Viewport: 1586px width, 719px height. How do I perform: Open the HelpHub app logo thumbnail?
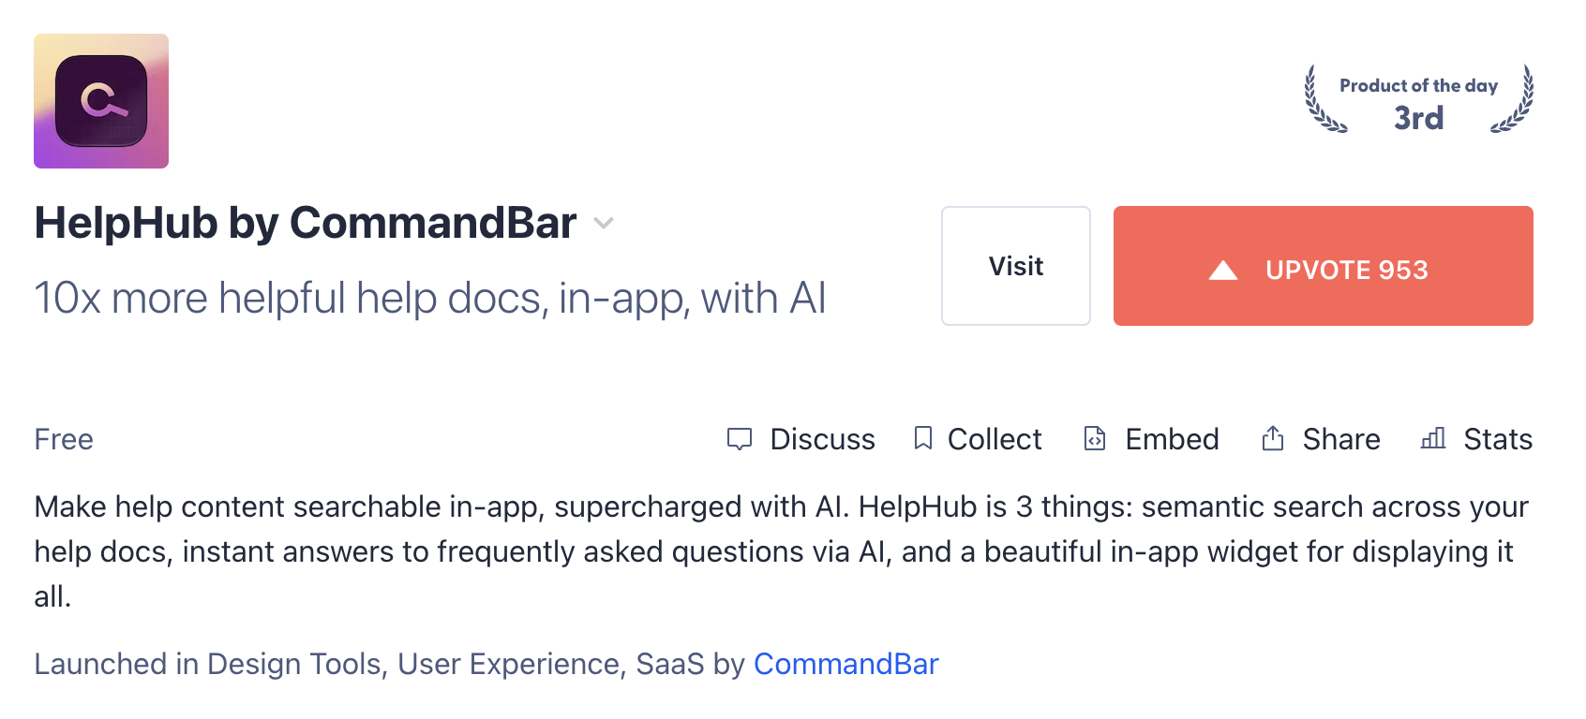click(101, 101)
